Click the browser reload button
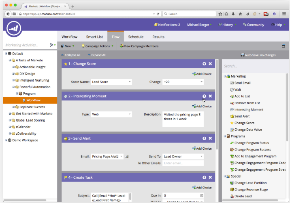Image resolution: width=290 pixels, height=203 pixels. tap(158, 14)
